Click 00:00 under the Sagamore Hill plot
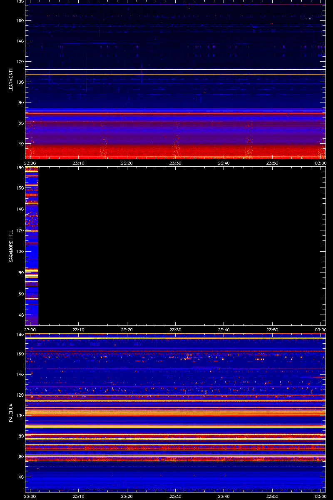333x500 pixels. click(x=321, y=330)
